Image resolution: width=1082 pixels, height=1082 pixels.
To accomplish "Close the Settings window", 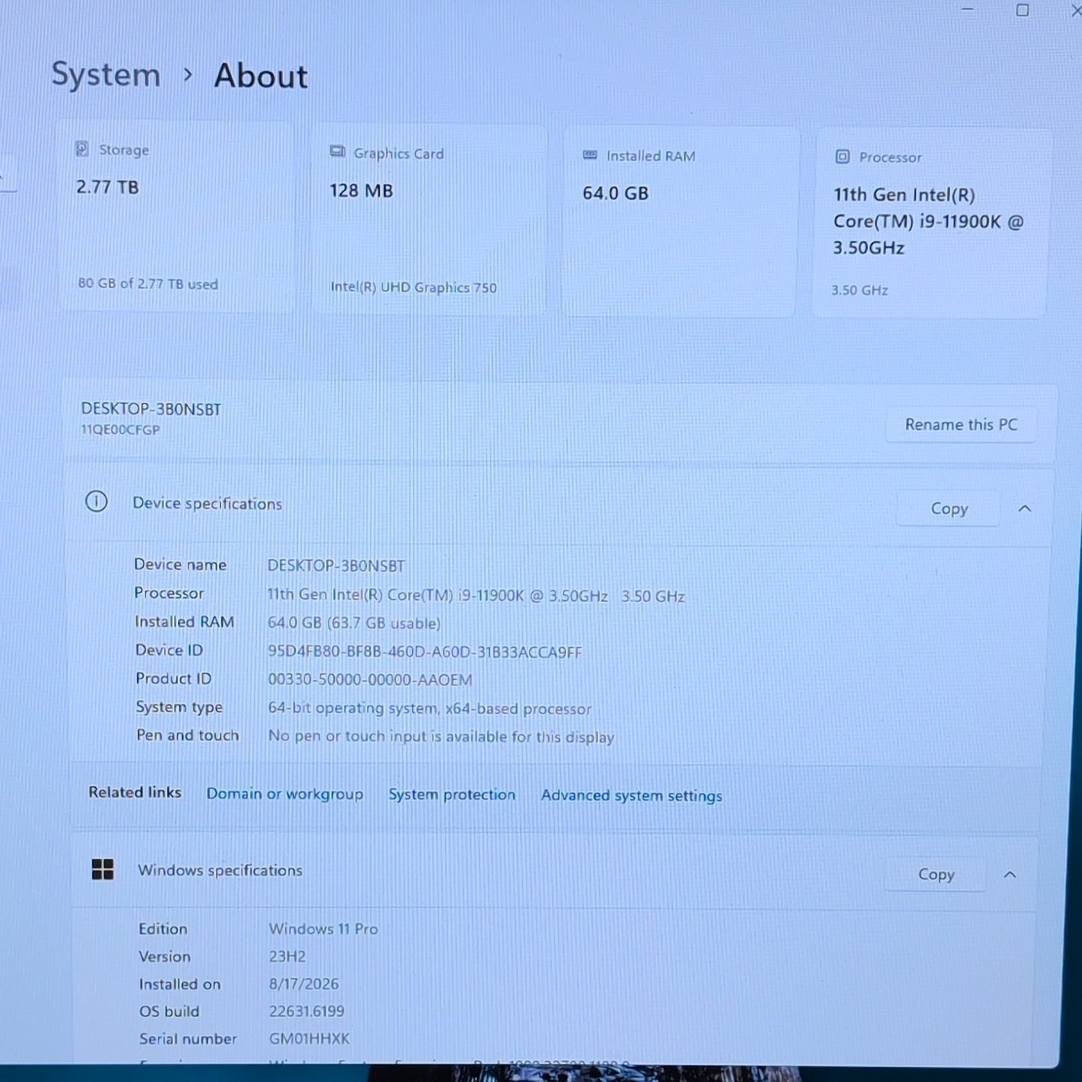I will (x=1075, y=10).
